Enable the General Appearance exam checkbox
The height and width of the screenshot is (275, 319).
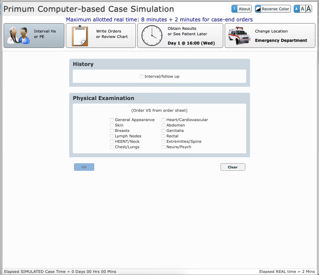click(x=112, y=120)
